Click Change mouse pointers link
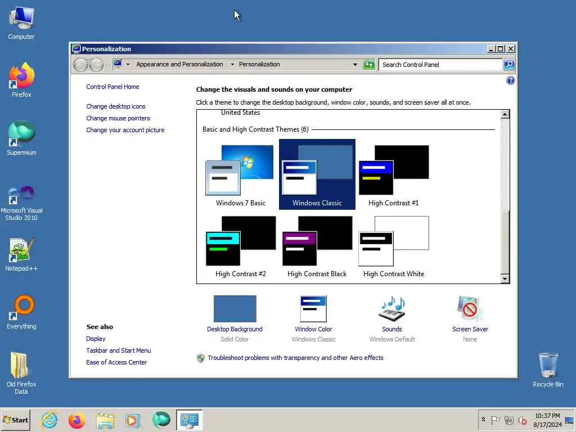The image size is (576, 432). (118, 118)
